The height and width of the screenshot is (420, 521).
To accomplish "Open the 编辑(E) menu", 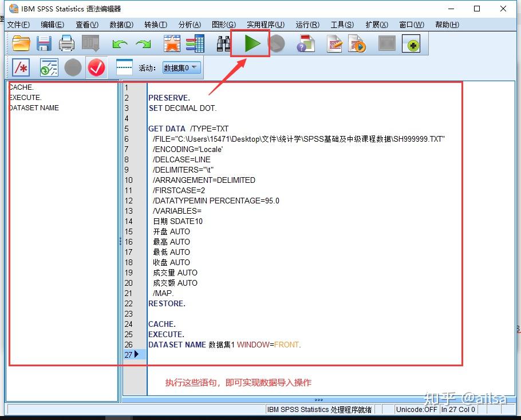I will tap(53, 25).
